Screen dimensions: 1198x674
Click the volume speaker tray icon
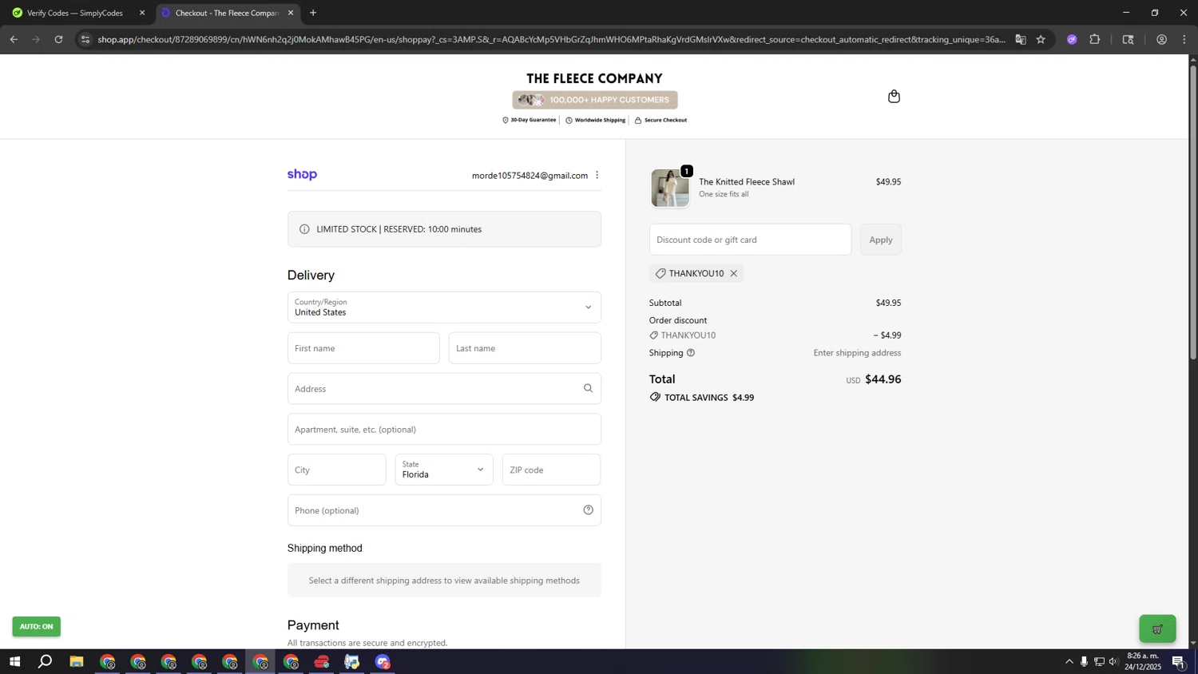[x=1113, y=662]
